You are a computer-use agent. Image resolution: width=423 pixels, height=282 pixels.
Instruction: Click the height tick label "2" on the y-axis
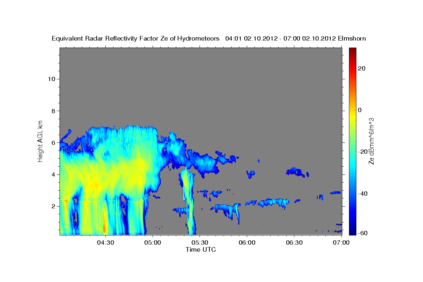point(53,206)
